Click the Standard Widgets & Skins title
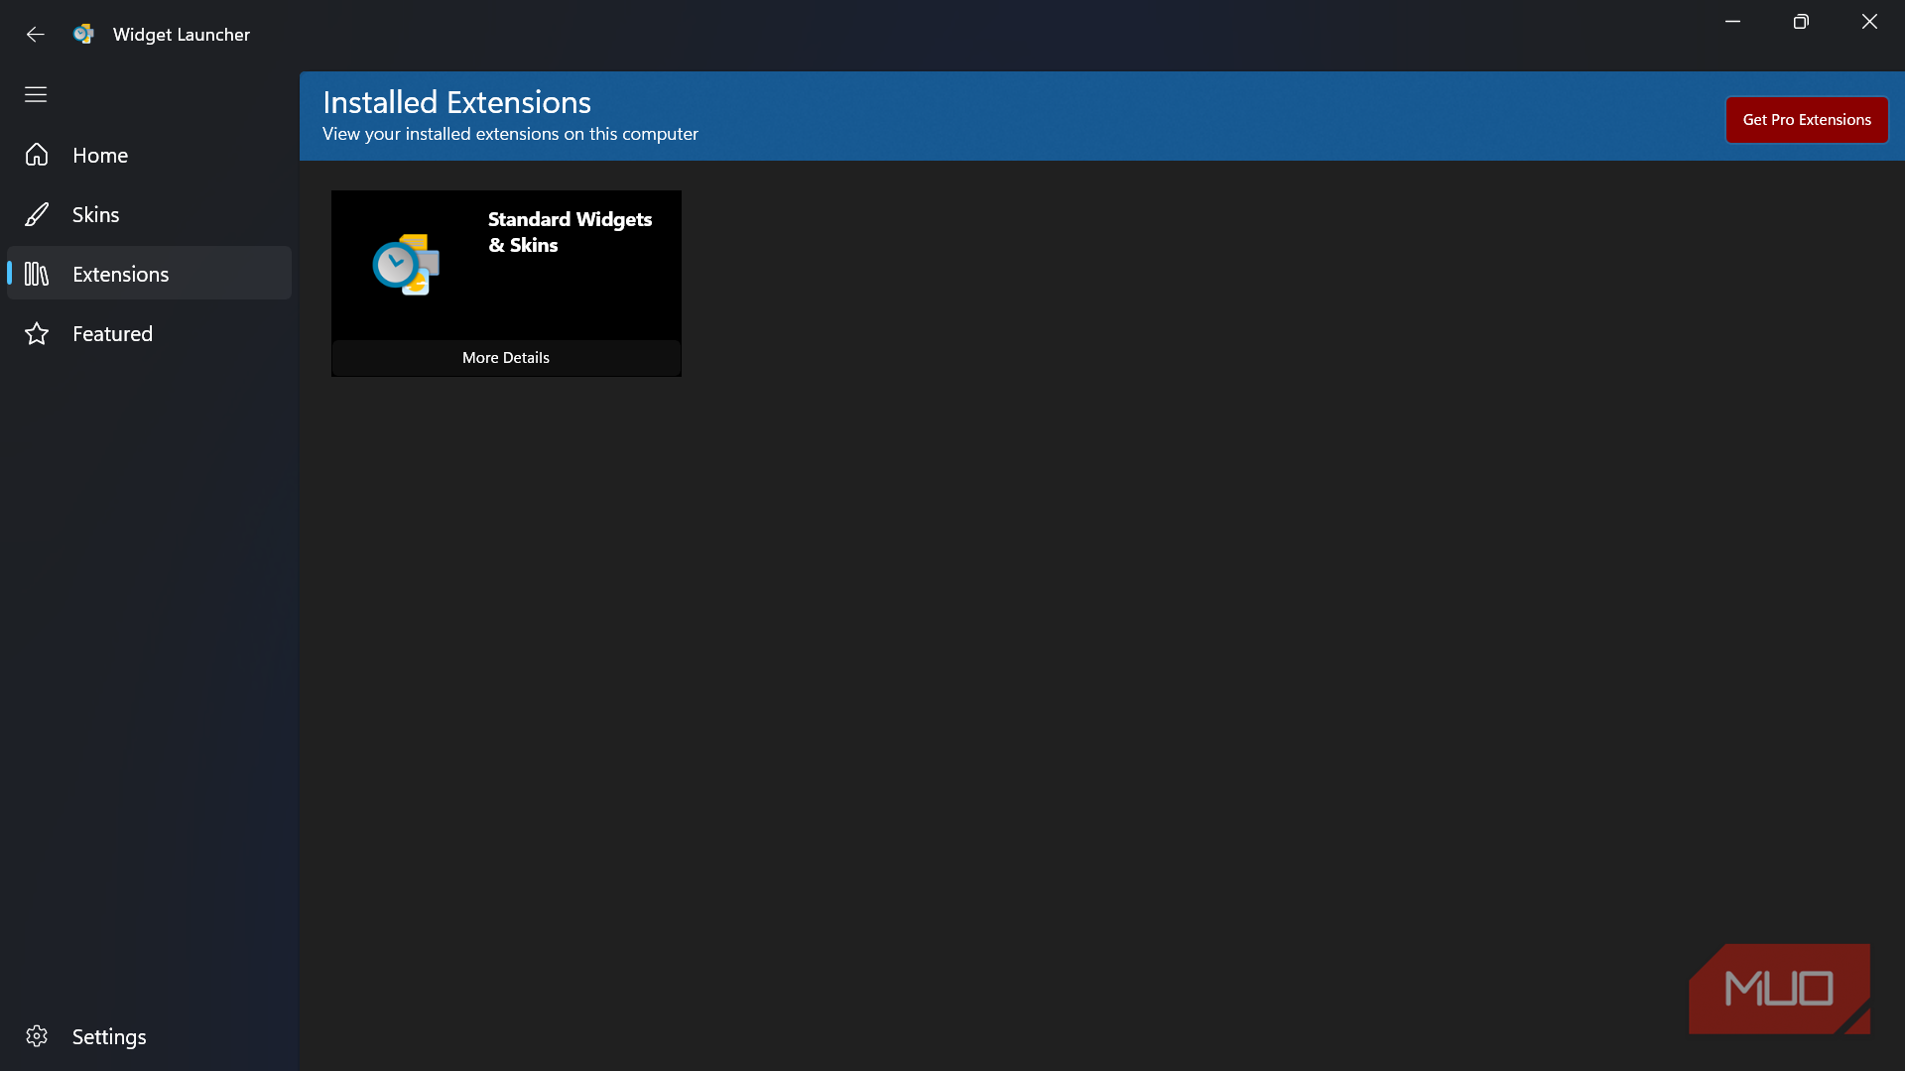 [570, 232]
